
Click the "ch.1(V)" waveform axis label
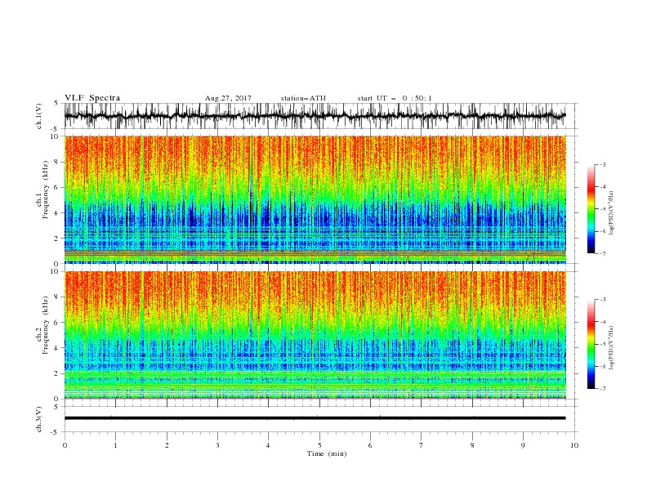pyautogui.click(x=39, y=116)
